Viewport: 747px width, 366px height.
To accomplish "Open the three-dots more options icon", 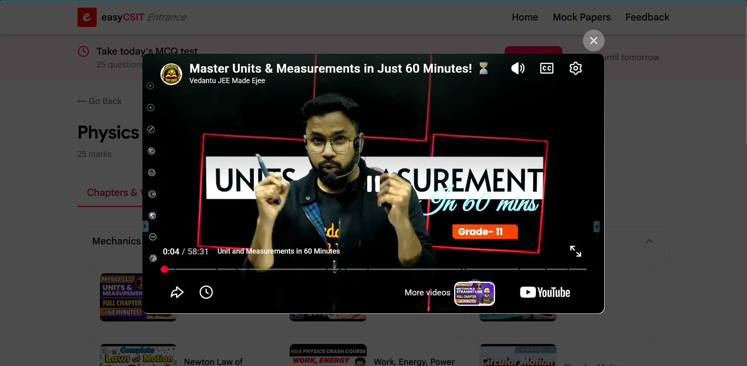I will click(153, 237).
